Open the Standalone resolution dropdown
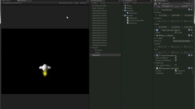The width and height of the screenshot is (195, 109). point(12,3)
